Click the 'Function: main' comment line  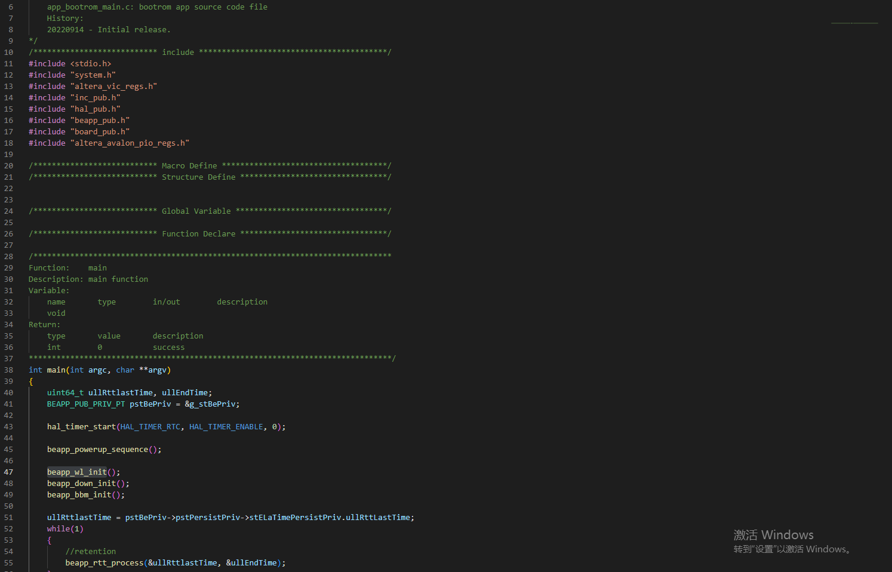tap(67, 268)
